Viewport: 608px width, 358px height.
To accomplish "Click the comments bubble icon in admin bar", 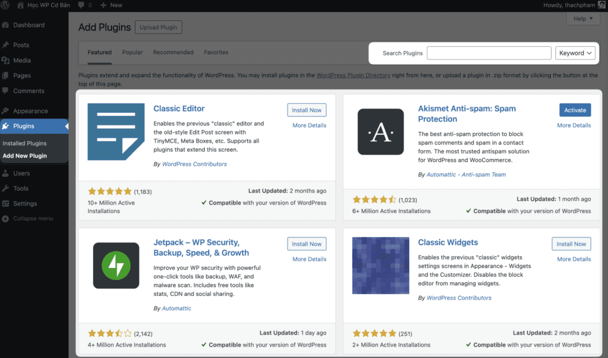I will pos(81,5).
